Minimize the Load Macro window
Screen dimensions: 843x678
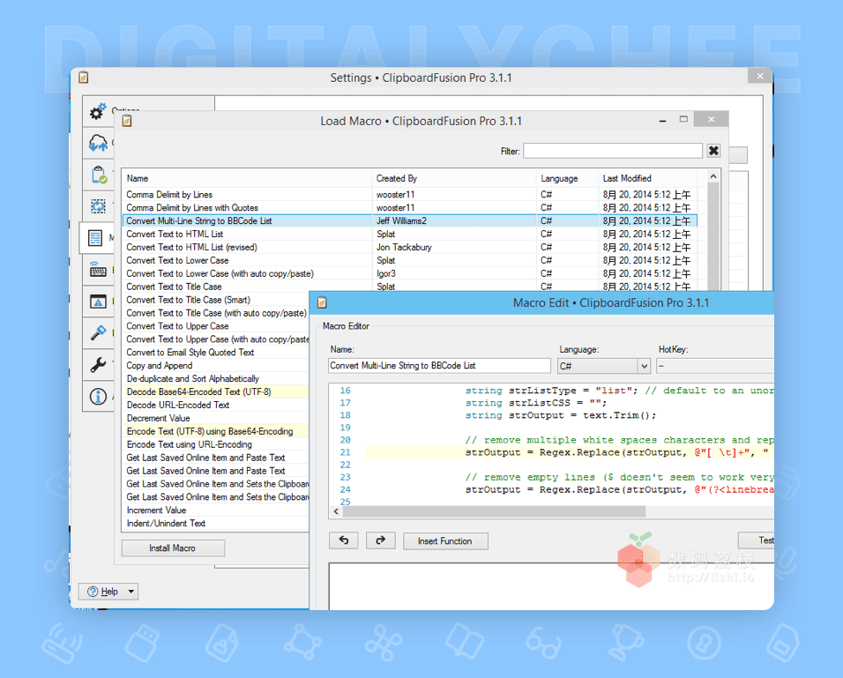click(663, 120)
